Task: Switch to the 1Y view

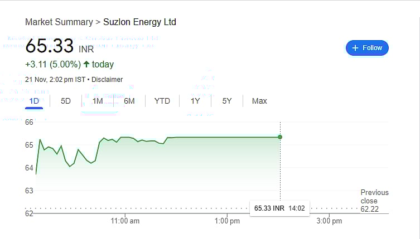Action: click(x=195, y=101)
